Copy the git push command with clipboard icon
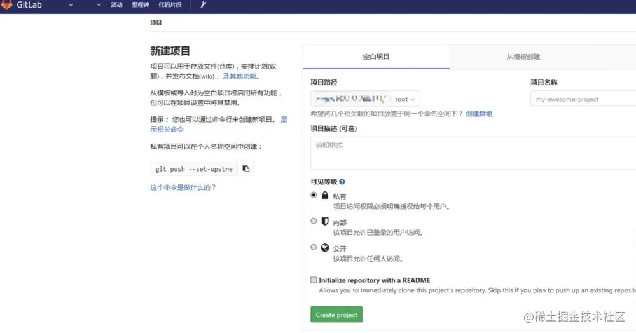636x333 pixels. point(245,168)
